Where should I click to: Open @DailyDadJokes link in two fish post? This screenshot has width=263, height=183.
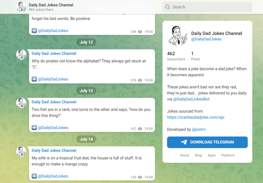(x=53, y=127)
